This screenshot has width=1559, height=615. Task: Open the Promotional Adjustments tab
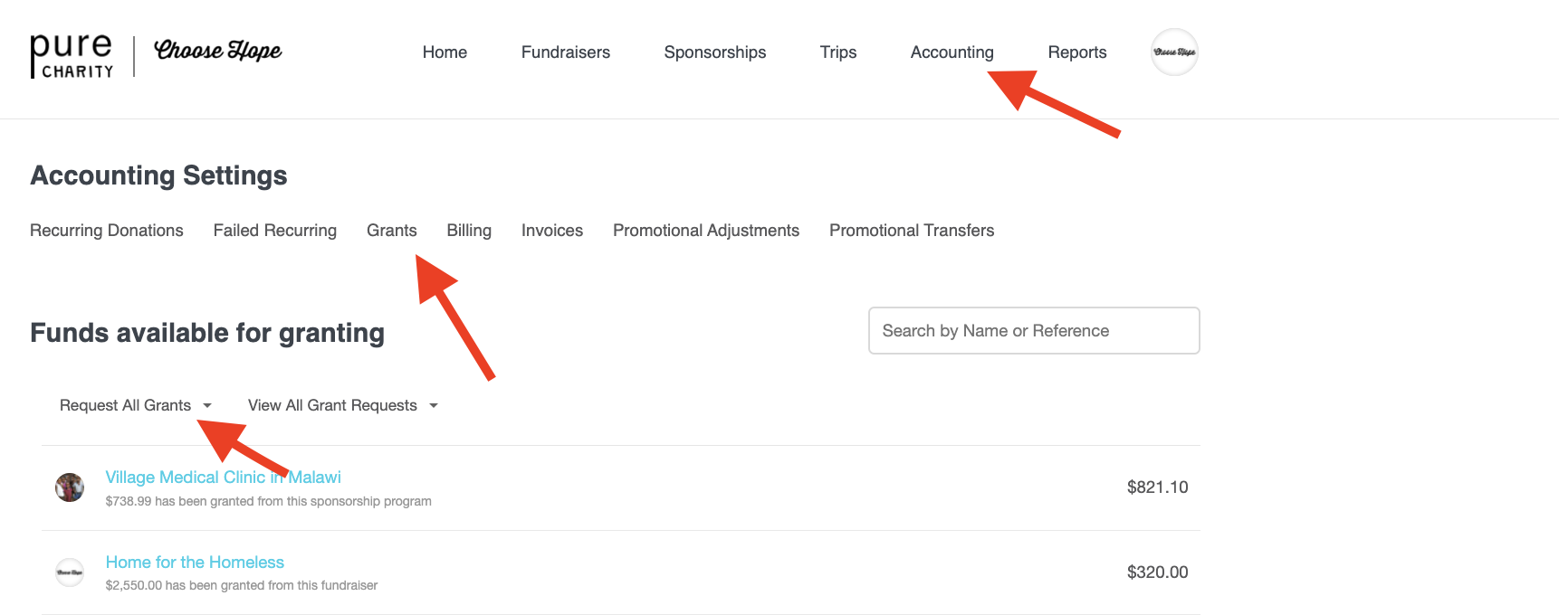pos(705,231)
